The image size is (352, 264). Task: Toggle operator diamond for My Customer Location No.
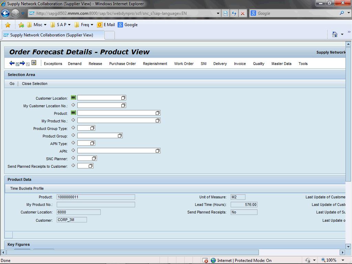pyautogui.click(x=73, y=105)
